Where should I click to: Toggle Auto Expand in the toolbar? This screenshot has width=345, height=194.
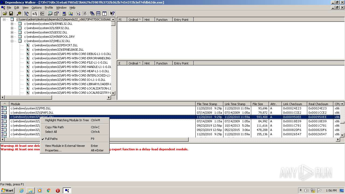click(x=26, y=13)
